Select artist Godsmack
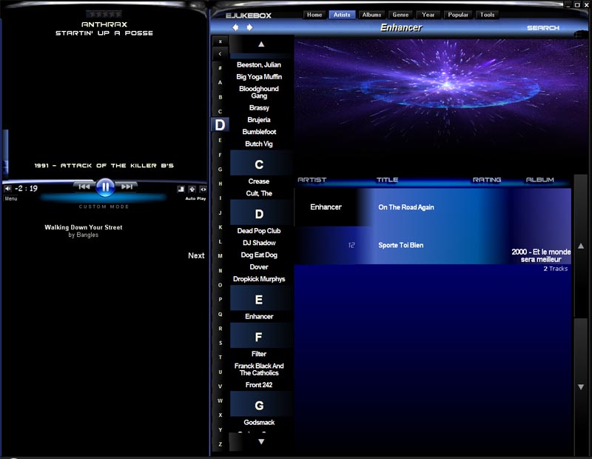Image resolution: width=592 pixels, height=459 pixels. tap(259, 423)
